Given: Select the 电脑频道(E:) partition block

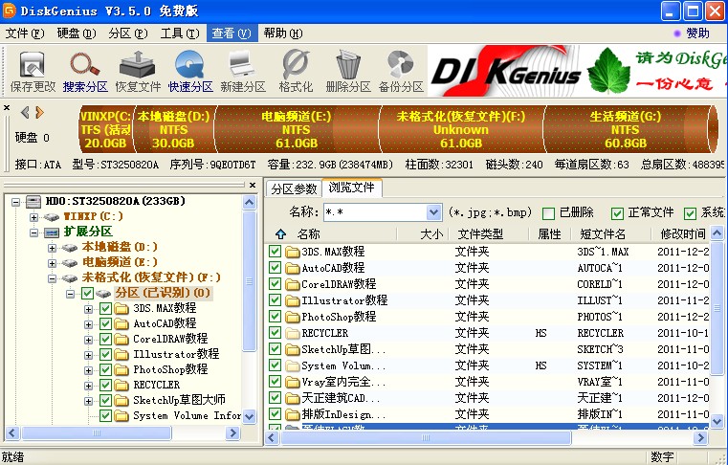Looking at the screenshot, I should (297, 129).
